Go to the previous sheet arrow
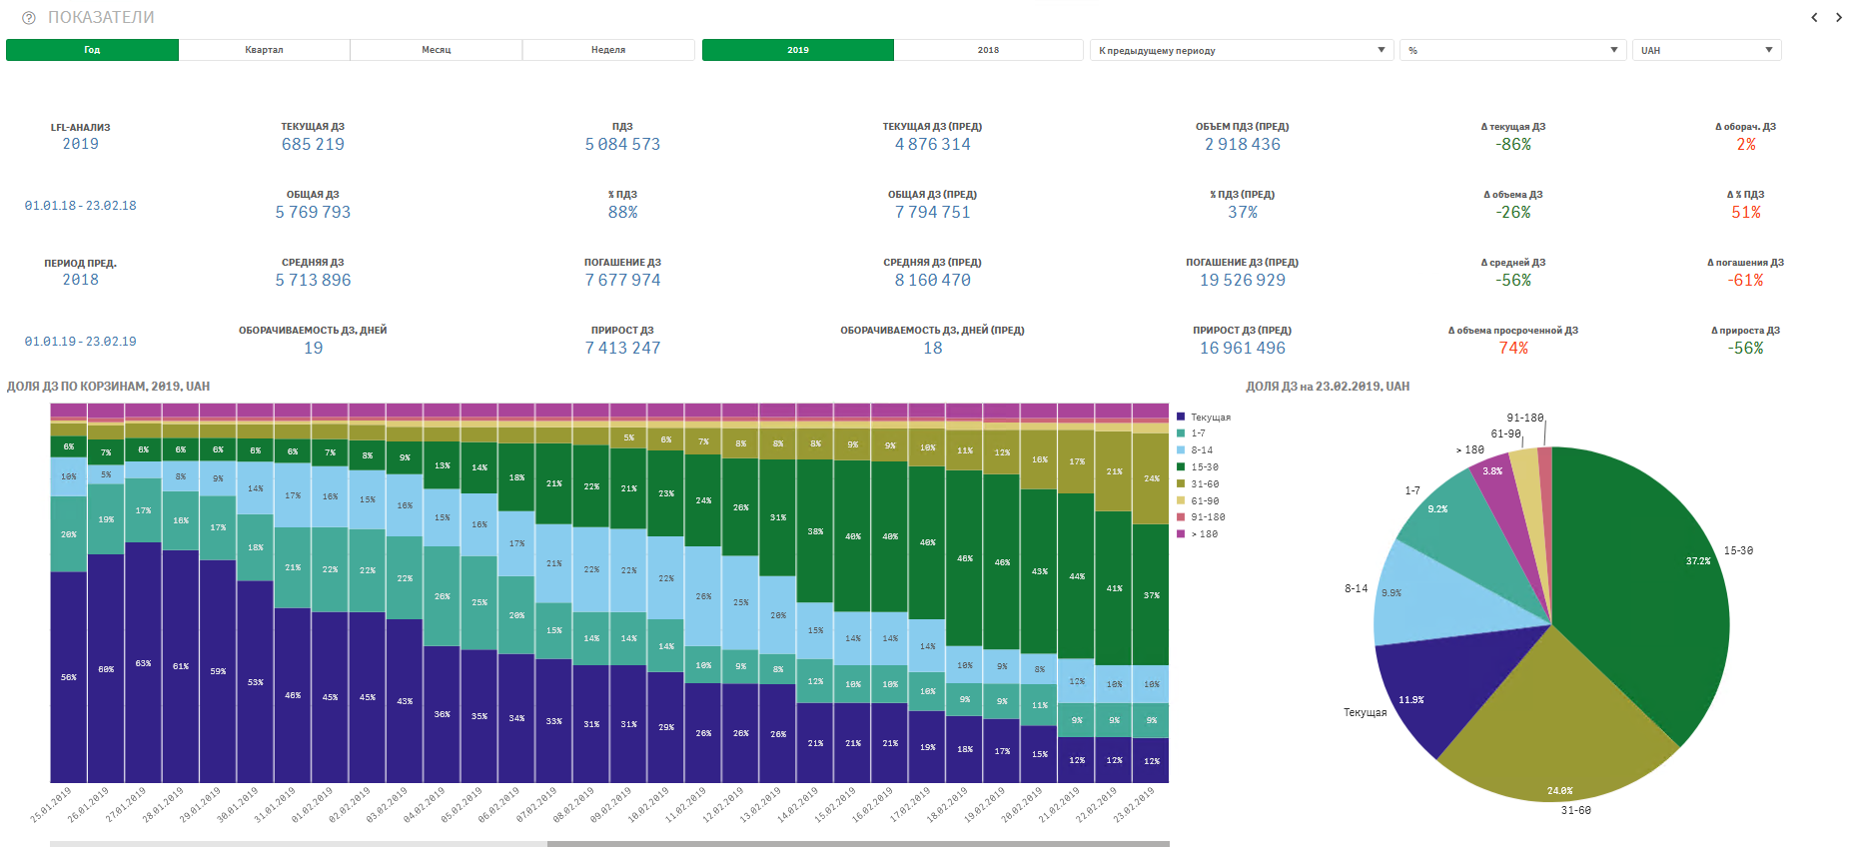The height and width of the screenshot is (855, 1860). (1814, 17)
